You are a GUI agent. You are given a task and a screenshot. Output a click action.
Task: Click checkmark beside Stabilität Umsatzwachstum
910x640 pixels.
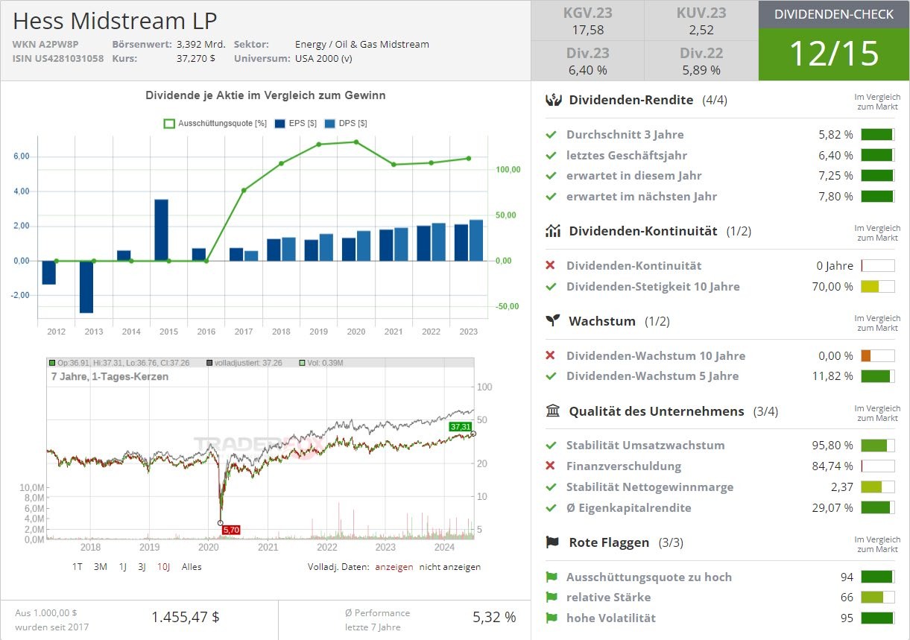[551, 446]
